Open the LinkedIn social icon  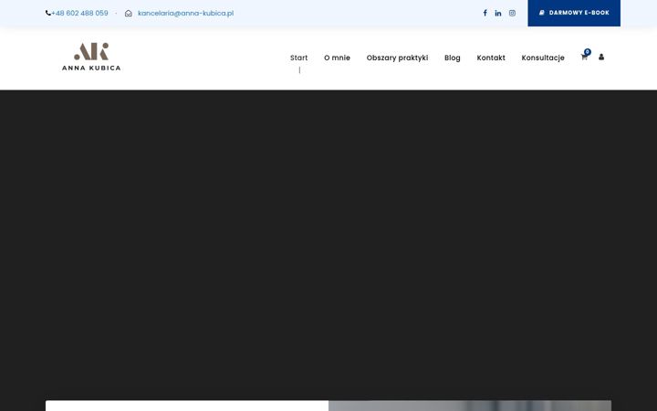498,13
